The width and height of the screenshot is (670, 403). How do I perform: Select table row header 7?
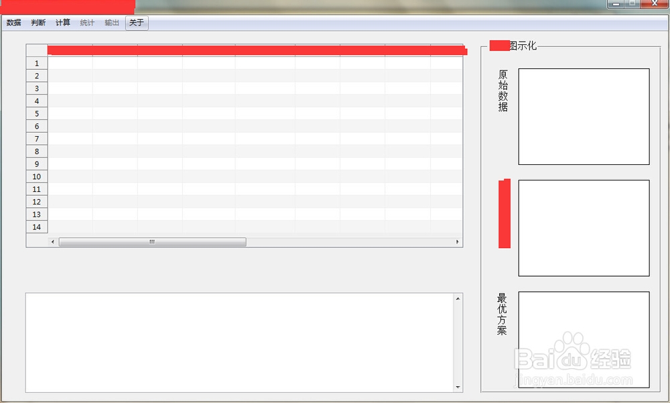click(37, 139)
